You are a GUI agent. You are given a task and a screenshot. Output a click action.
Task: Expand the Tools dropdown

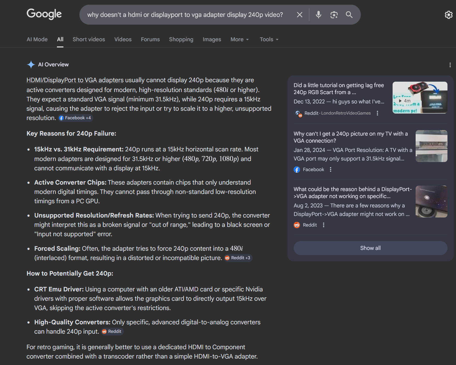(269, 39)
